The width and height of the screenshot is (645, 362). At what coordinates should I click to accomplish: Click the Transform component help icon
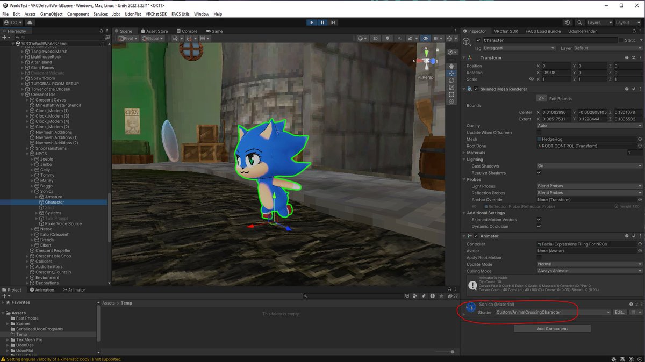(627, 57)
